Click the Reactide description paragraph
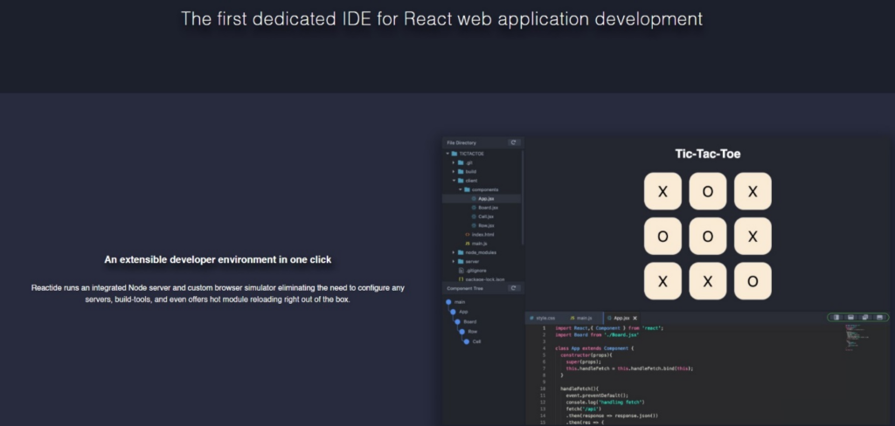 [x=218, y=293]
